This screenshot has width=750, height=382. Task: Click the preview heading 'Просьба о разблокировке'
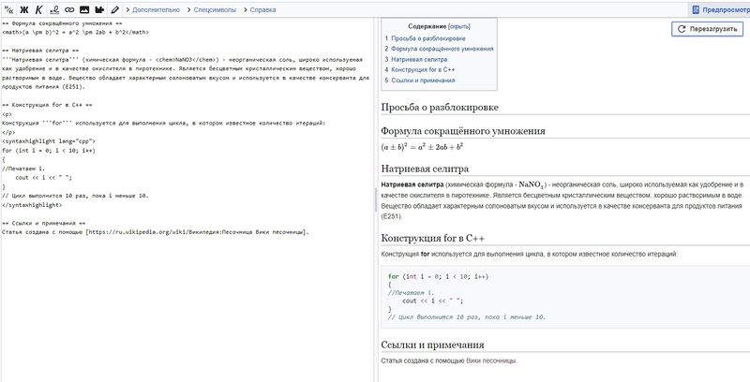coord(440,108)
